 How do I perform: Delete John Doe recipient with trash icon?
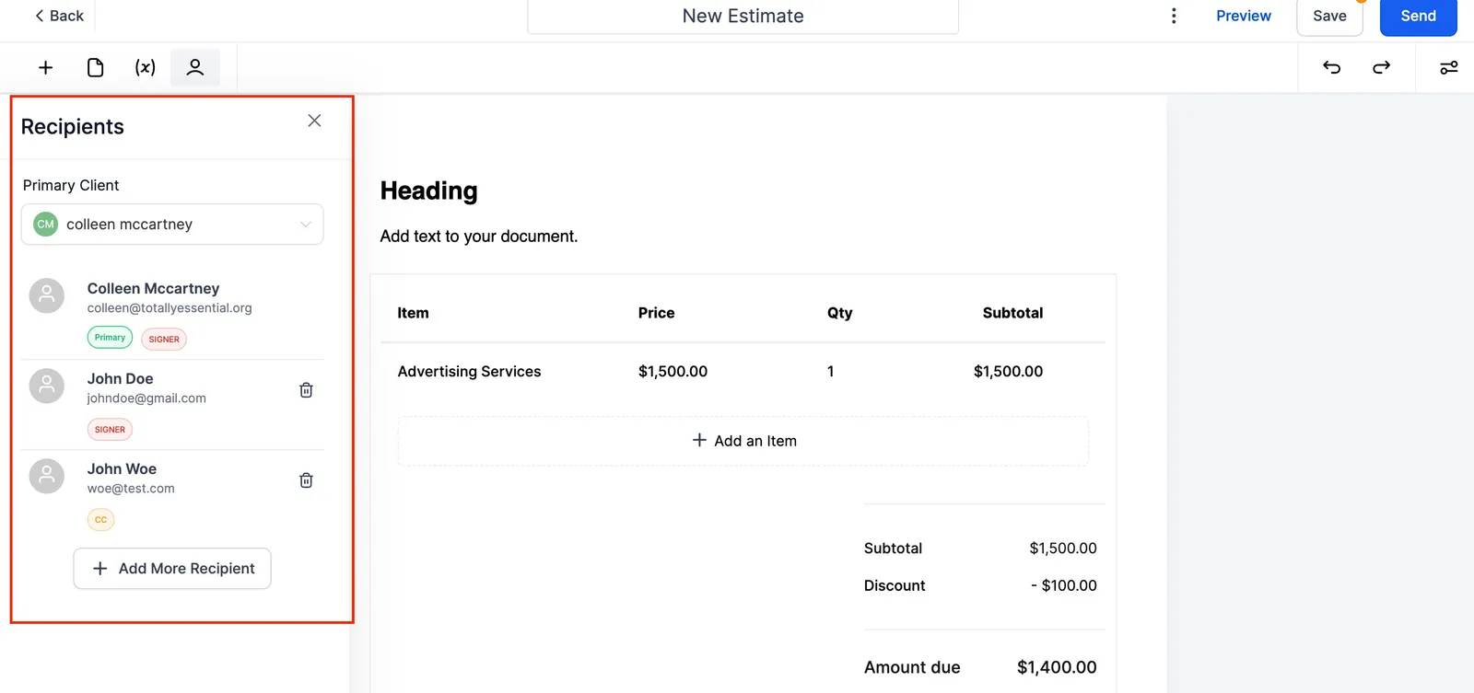(x=306, y=390)
